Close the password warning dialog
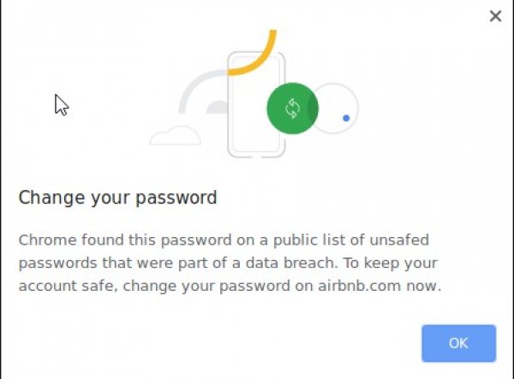 pyautogui.click(x=495, y=15)
